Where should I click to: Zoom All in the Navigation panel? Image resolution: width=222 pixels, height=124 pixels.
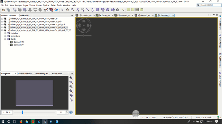[x=71, y=91]
